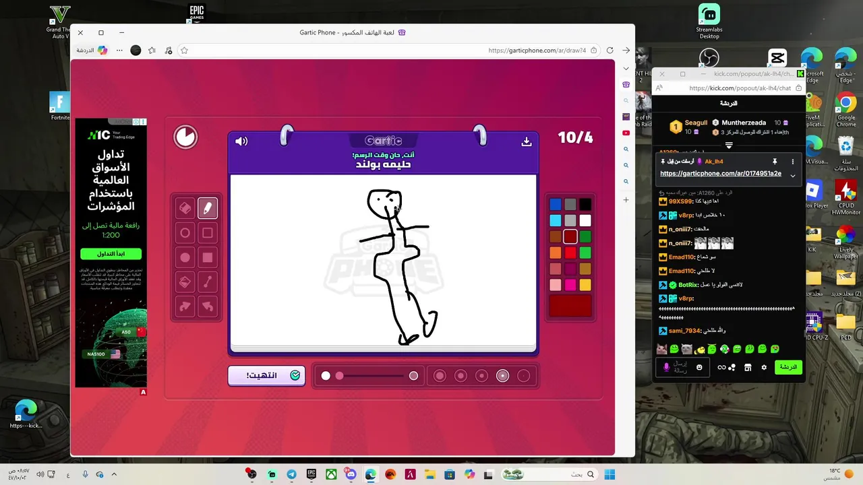Open the Kick chat shop icon

pyautogui.click(x=748, y=367)
